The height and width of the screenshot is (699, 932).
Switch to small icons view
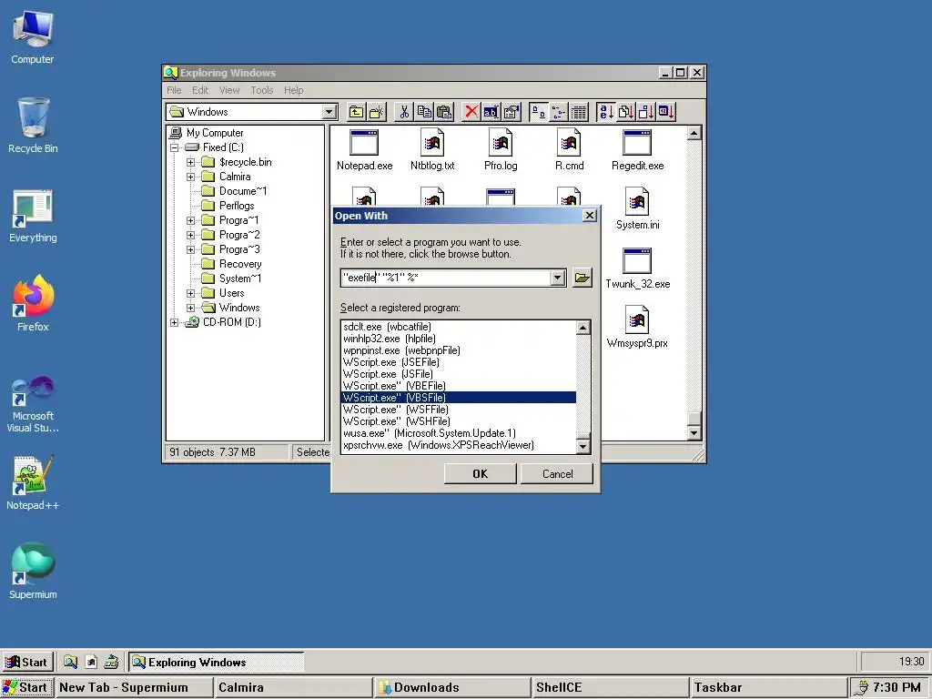coord(558,112)
